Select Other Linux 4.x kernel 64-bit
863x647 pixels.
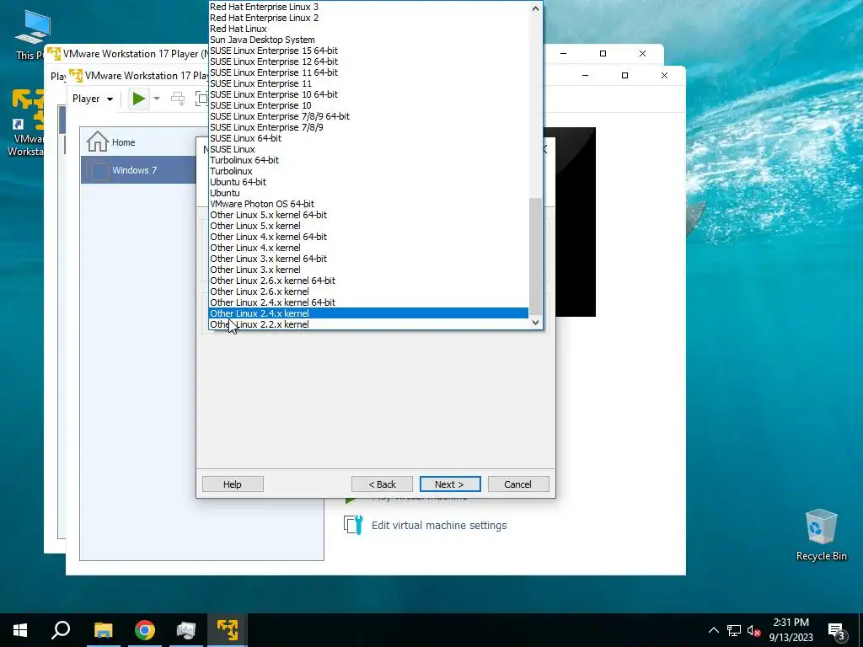(369, 237)
